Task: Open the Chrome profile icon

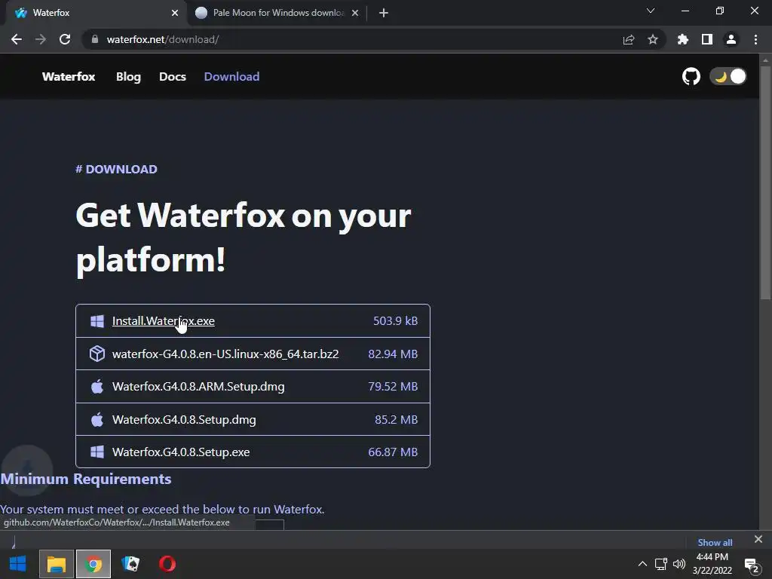Action: pyautogui.click(x=731, y=39)
